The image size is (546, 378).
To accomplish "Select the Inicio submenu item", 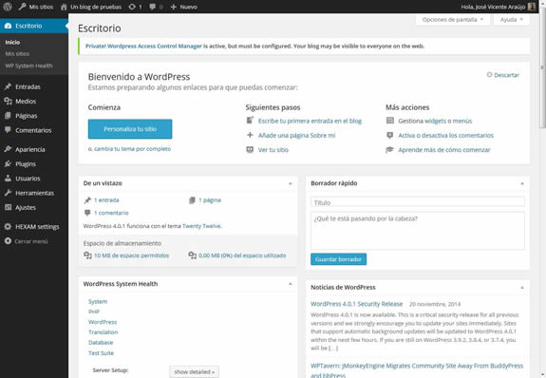I will [12, 42].
